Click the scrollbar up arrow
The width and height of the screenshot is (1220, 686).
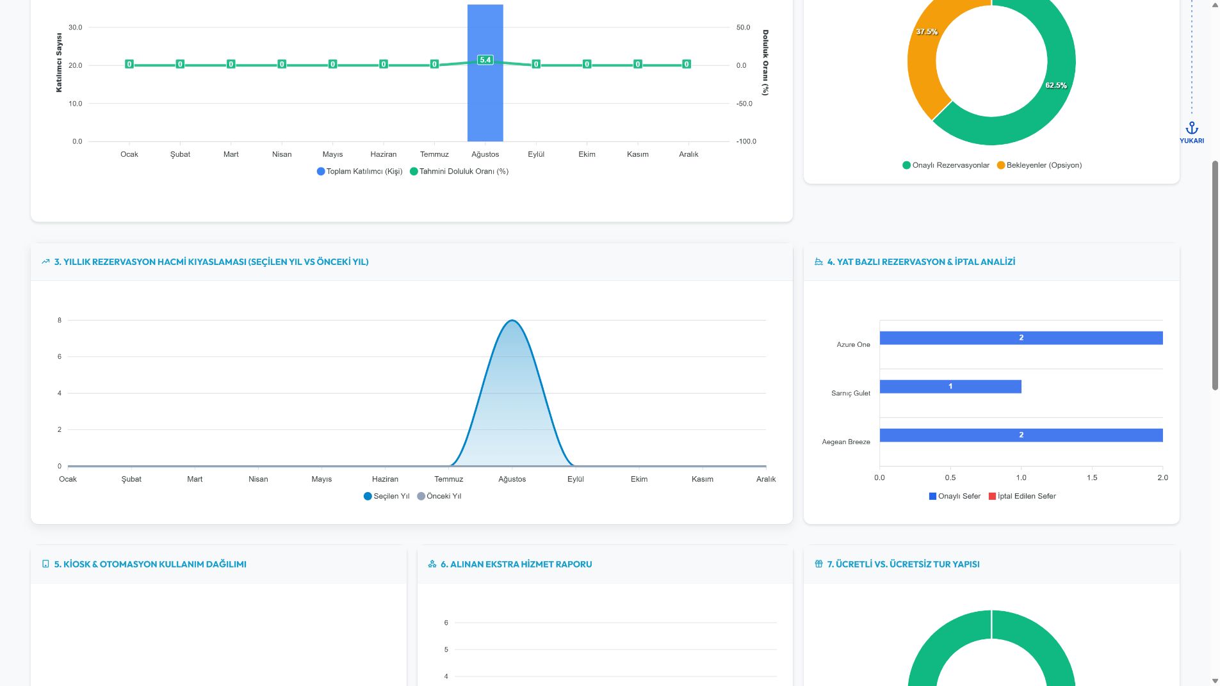[x=1215, y=5]
